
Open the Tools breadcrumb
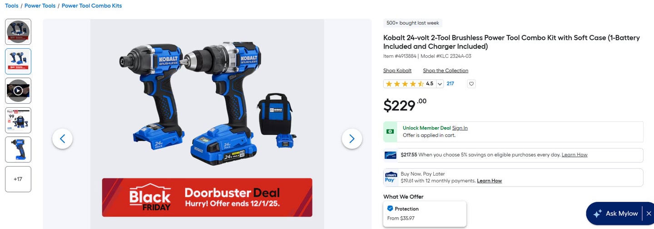[12, 6]
